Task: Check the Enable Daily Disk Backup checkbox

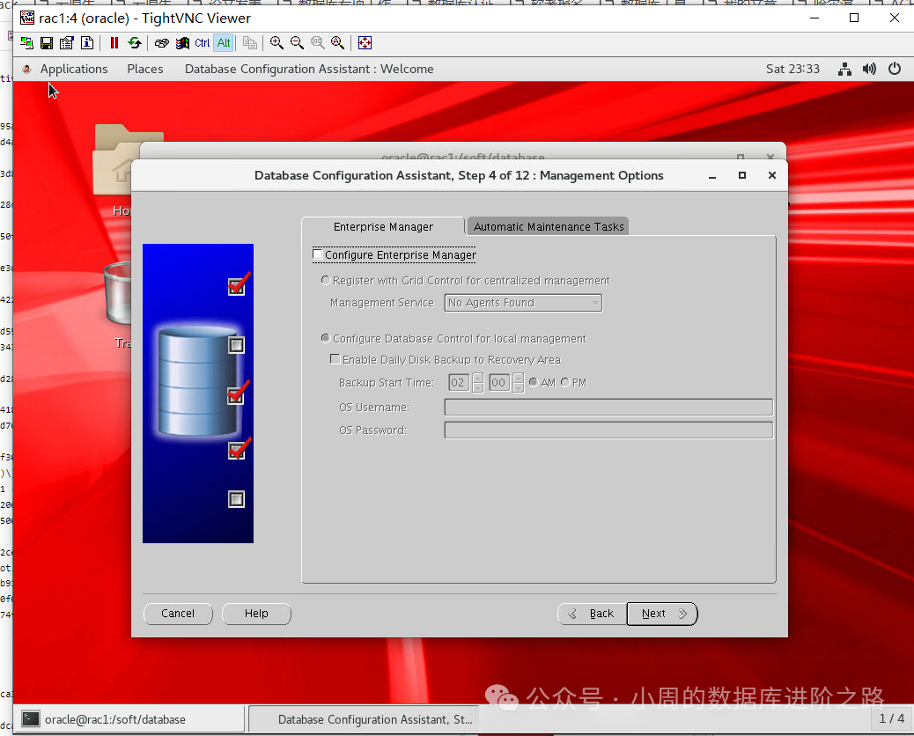Action: click(x=335, y=359)
